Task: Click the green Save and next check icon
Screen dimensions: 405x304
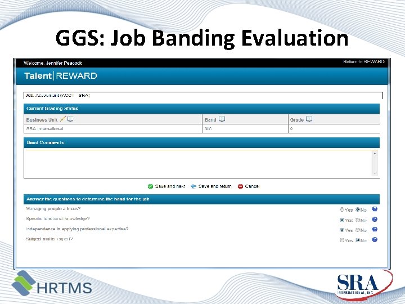Action: 150,186
